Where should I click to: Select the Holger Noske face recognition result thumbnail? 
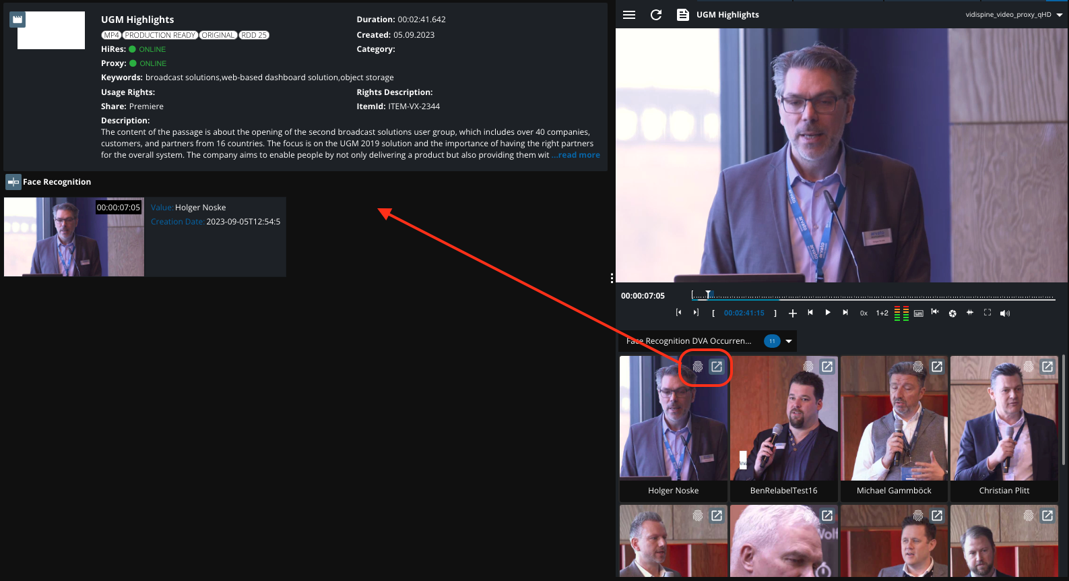pyautogui.click(x=74, y=237)
